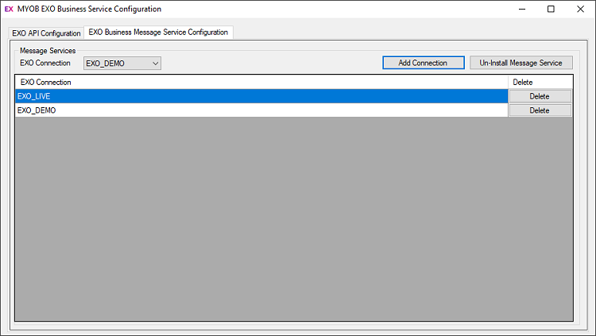Click the Add Connection button
This screenshot has height=336, width=596.
pos(423,63)
